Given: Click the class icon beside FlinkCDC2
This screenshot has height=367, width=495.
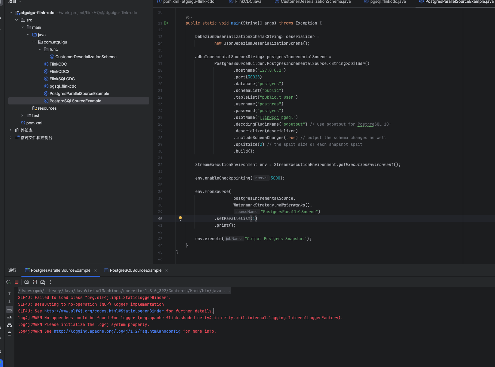Looking at the screenshot, I should pos(46,71).
